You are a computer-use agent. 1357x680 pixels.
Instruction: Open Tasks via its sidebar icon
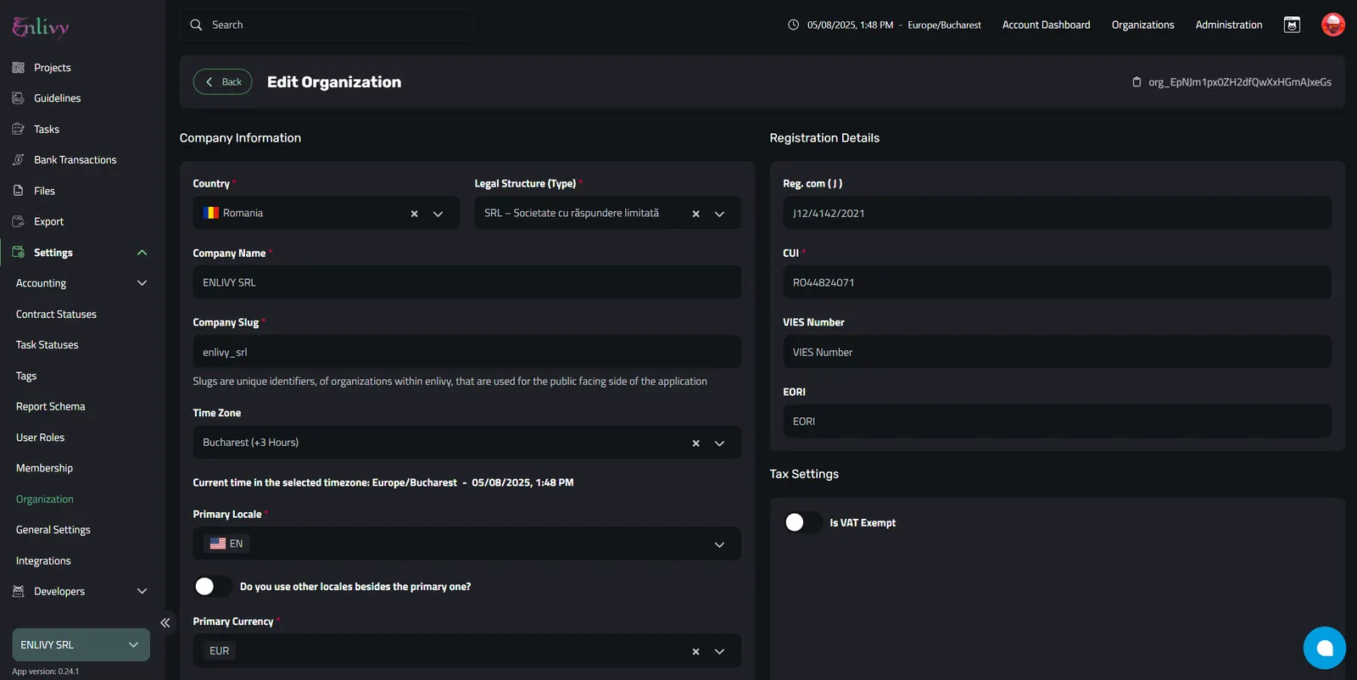19,130
